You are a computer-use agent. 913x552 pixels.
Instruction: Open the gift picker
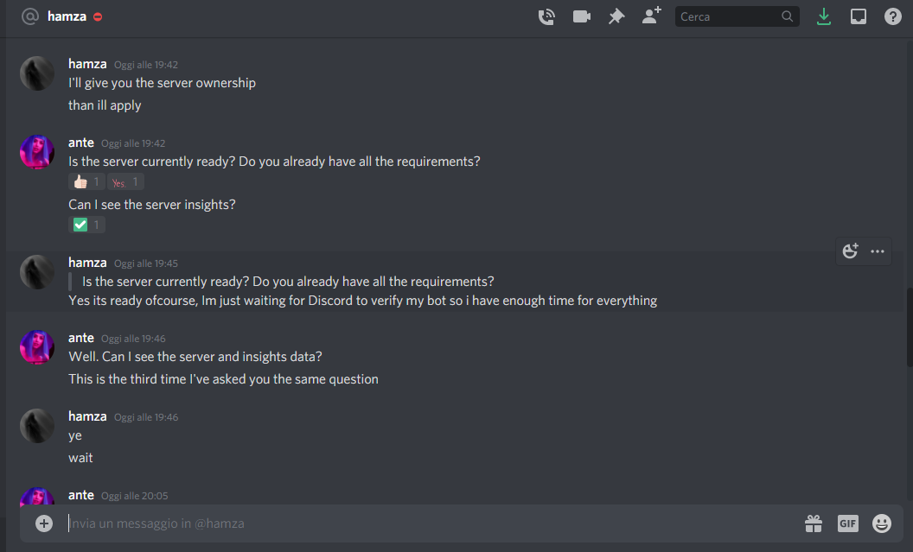[813, 523]
